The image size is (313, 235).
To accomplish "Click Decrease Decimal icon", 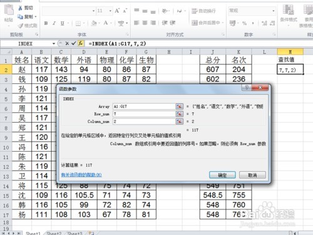I will coord(272,23).
